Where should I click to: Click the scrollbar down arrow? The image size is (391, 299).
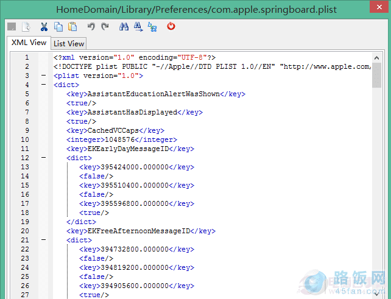pyautogui.click(x=376, y=295)
